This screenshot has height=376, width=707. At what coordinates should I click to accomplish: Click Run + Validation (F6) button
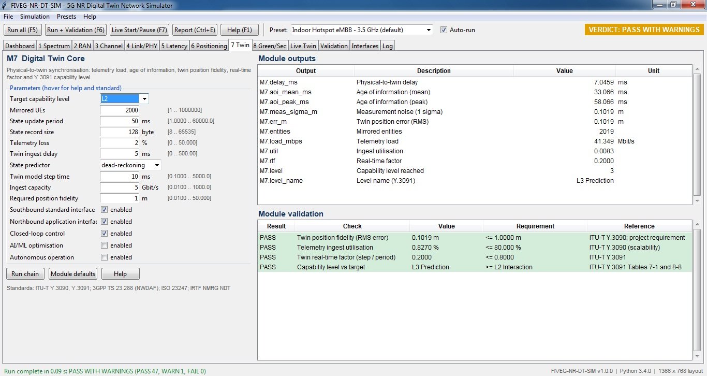point(76,30)
